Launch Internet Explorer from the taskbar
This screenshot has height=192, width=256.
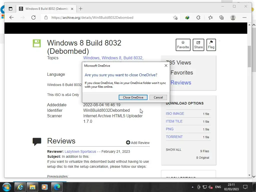[20, 187]
